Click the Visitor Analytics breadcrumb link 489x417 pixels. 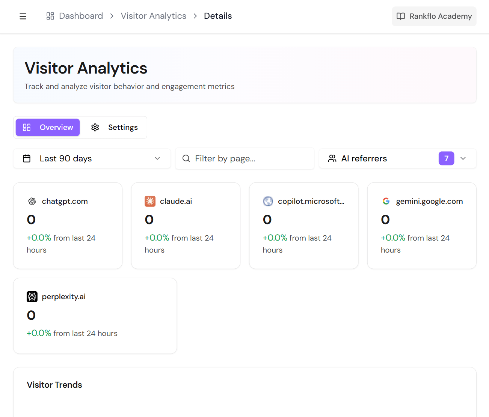153,16
